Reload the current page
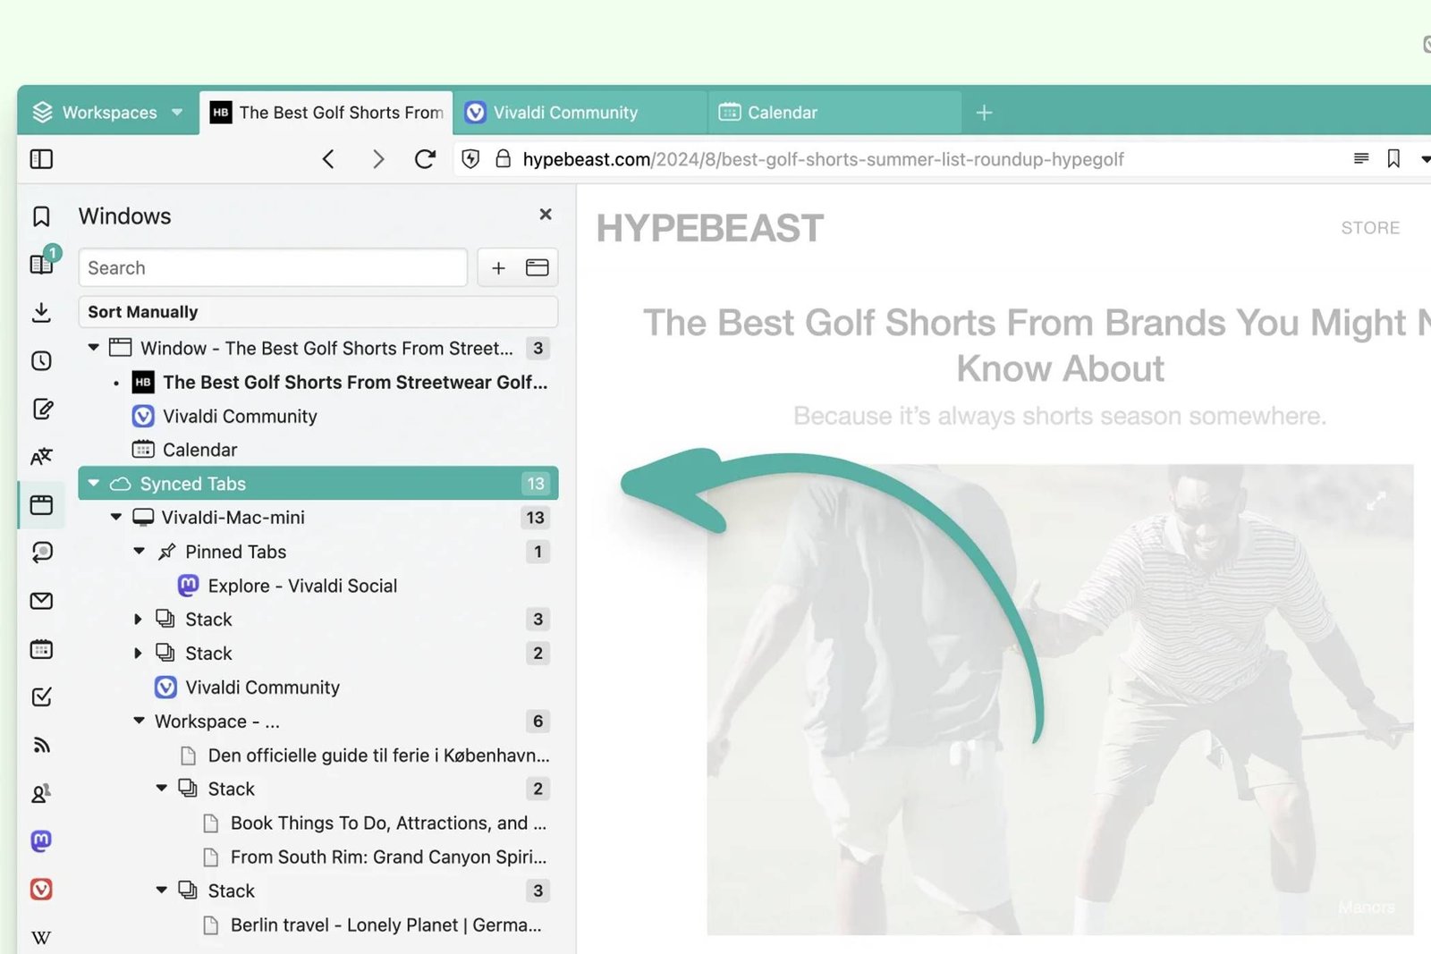 point(426,159)
